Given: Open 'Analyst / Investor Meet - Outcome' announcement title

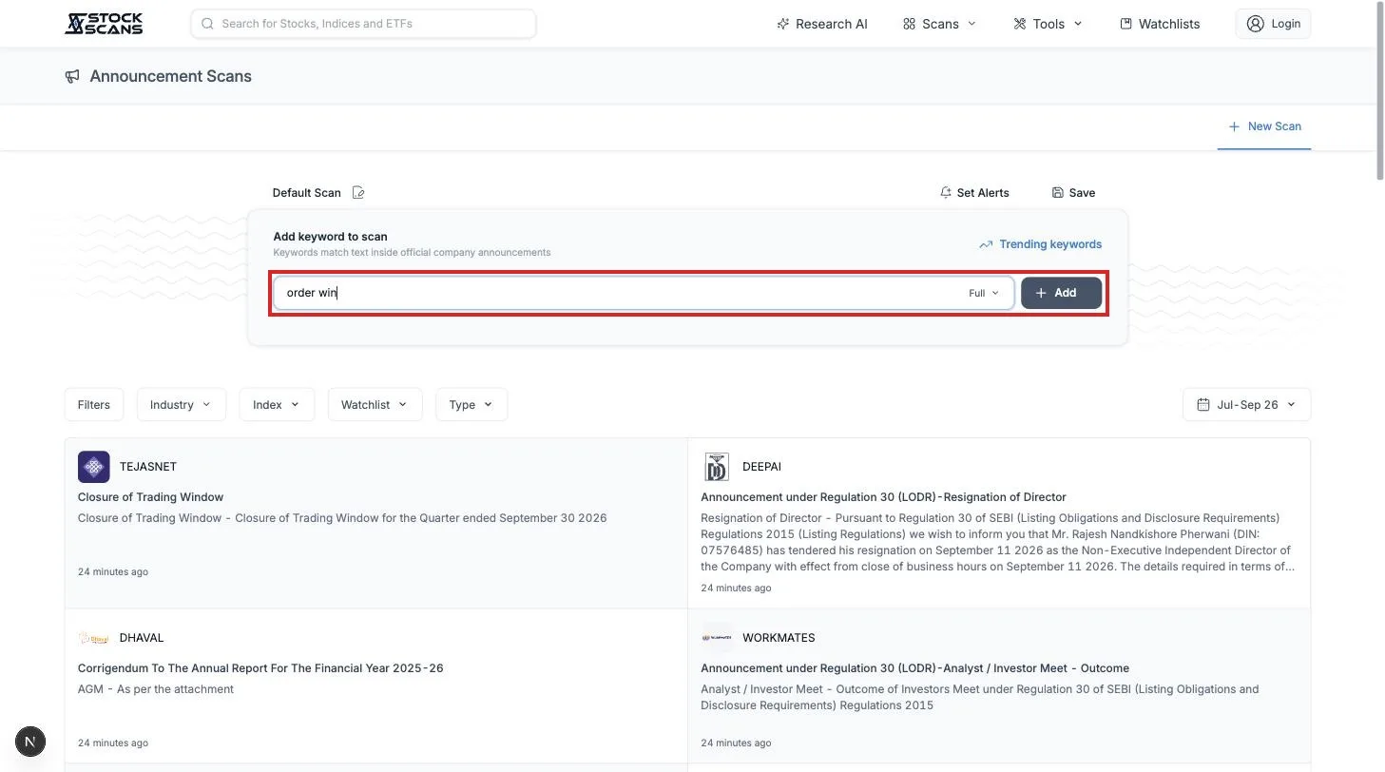Looking at the screenshot, I should point(914,668).
